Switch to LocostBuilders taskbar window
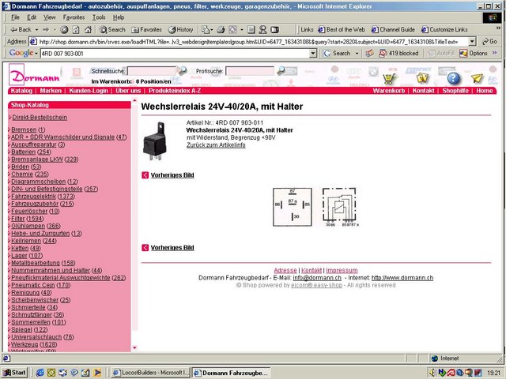 [x=151, y=373]
